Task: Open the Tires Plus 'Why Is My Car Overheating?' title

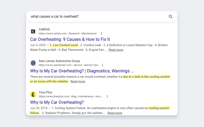Action: coord(57,102)
